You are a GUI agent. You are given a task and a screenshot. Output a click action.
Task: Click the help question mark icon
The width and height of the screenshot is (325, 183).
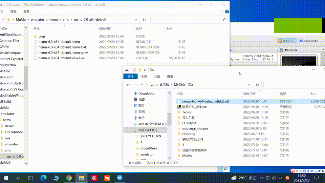tap(227, 12)
